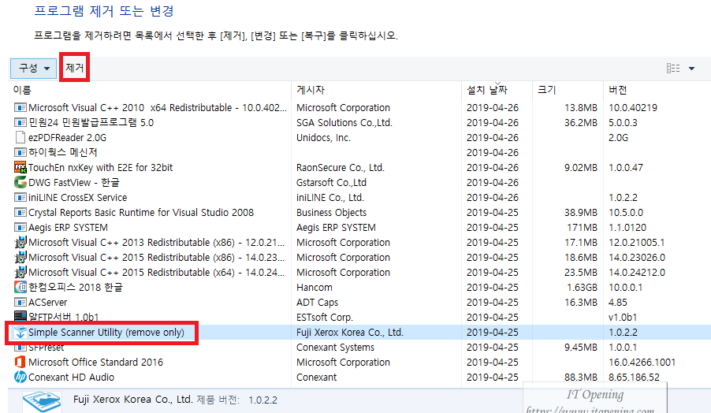Screen dimensions: 711x413
Task: Click the Aegis ERP SYSTEM icon
Action: click(20, 228)
